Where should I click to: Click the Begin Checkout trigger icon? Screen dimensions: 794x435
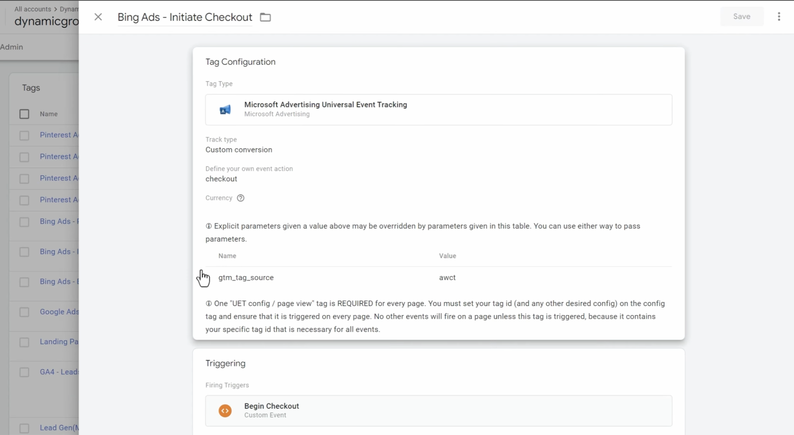click(225, 411)
